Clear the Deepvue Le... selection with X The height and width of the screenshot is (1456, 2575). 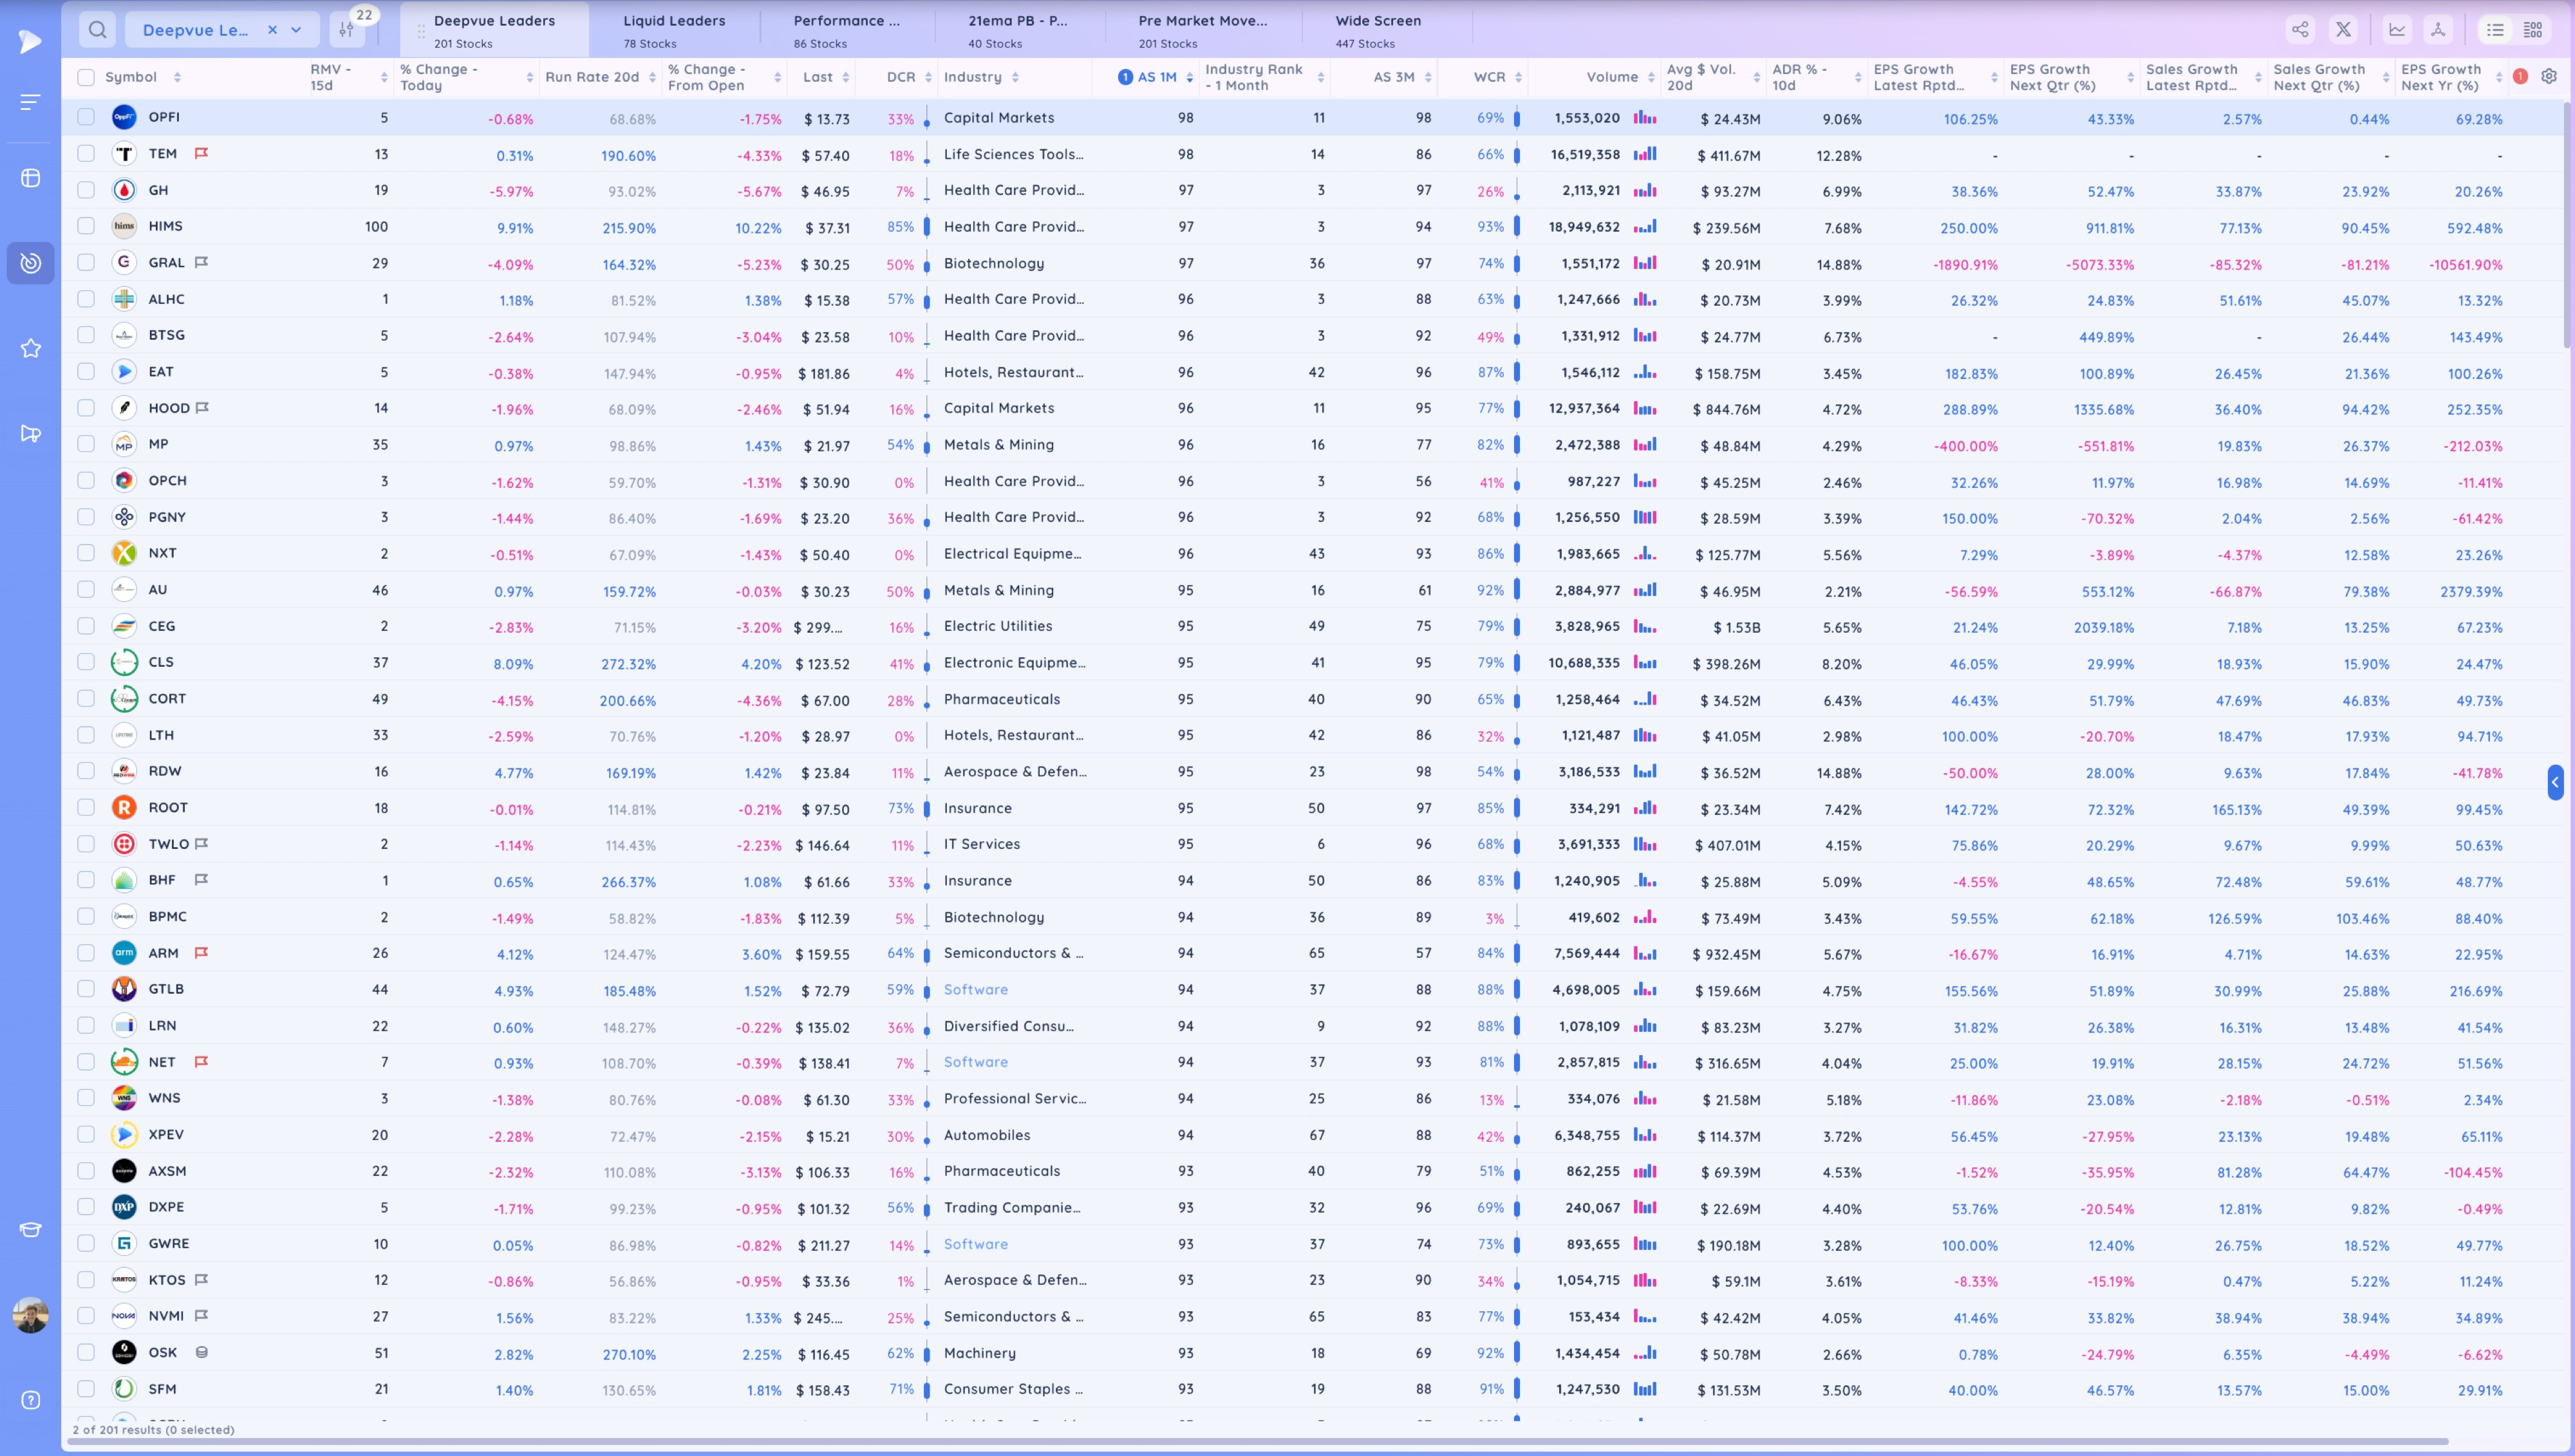272,30
